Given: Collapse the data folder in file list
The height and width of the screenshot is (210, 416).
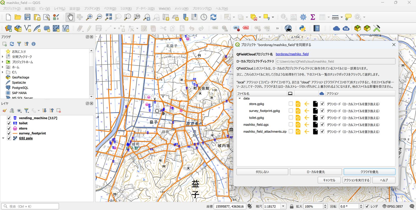Looking at the screenshot, I should tap(240, 99).
